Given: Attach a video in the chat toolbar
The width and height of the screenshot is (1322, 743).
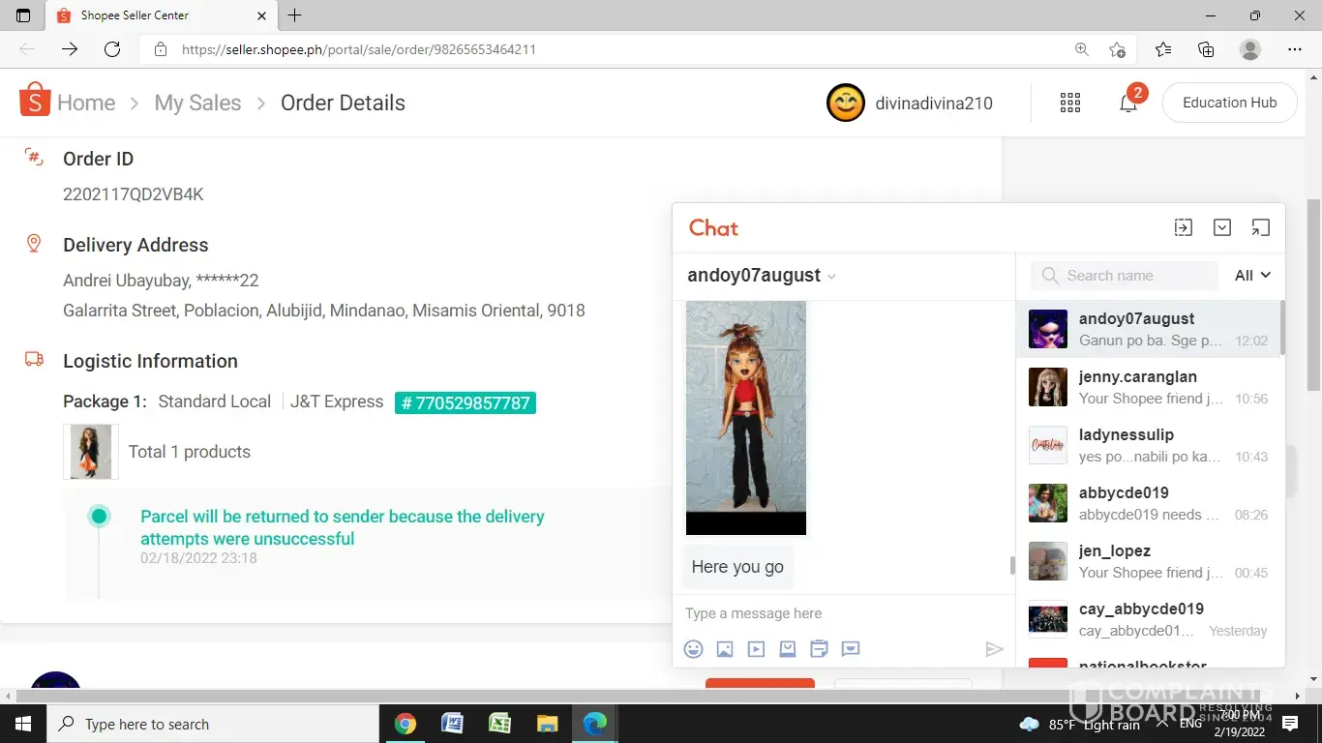Looking at the screenshot, I should click(756, 649).
